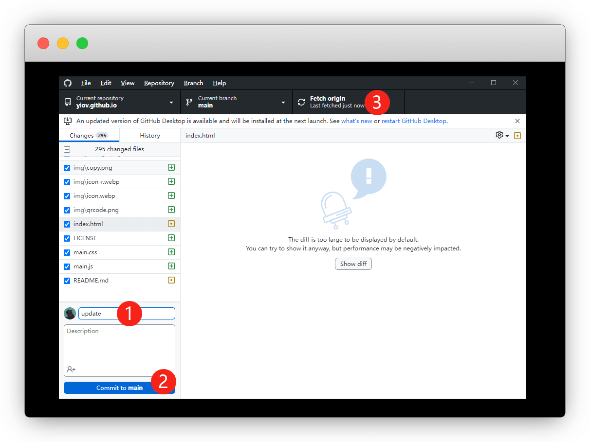Image resolution: width=590 pixels, height=442 pixels.
Task: Click the Show diff button
Action: click(353, 264)
